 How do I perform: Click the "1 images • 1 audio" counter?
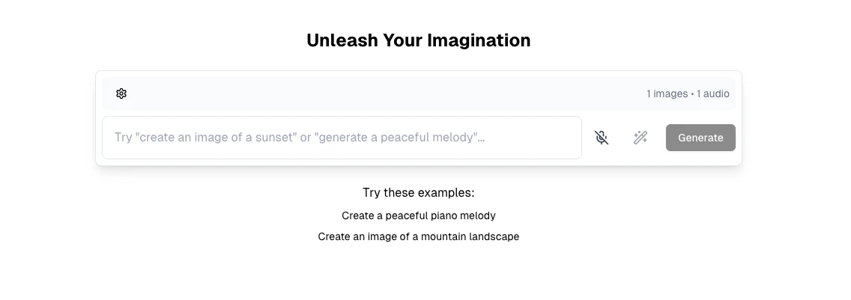688,94
